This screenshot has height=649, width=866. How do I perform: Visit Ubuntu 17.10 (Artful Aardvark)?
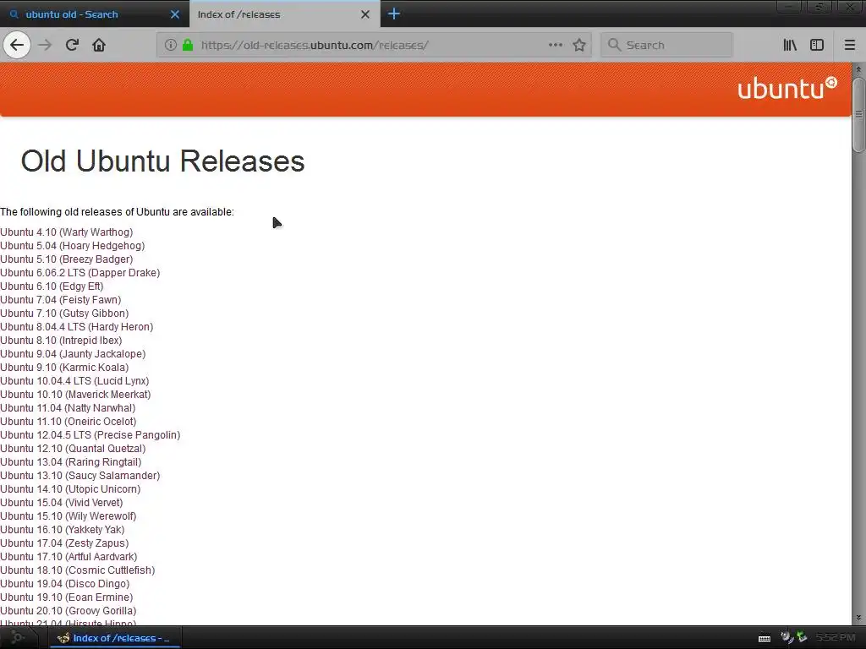click(x=69, y=556)
